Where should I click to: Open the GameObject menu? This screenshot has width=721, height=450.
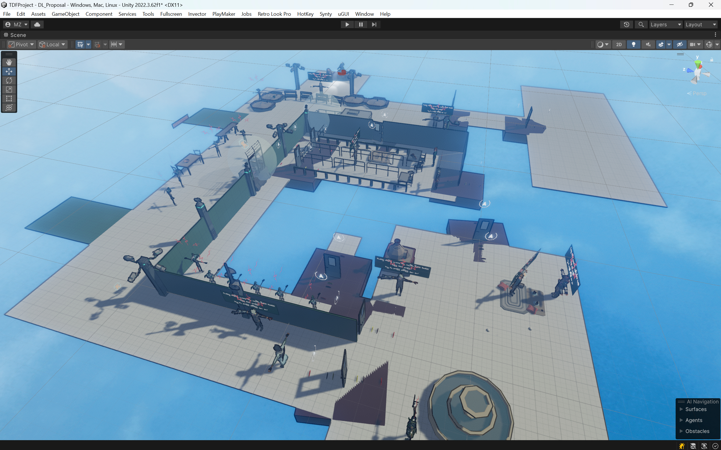(x=65, y=14)
